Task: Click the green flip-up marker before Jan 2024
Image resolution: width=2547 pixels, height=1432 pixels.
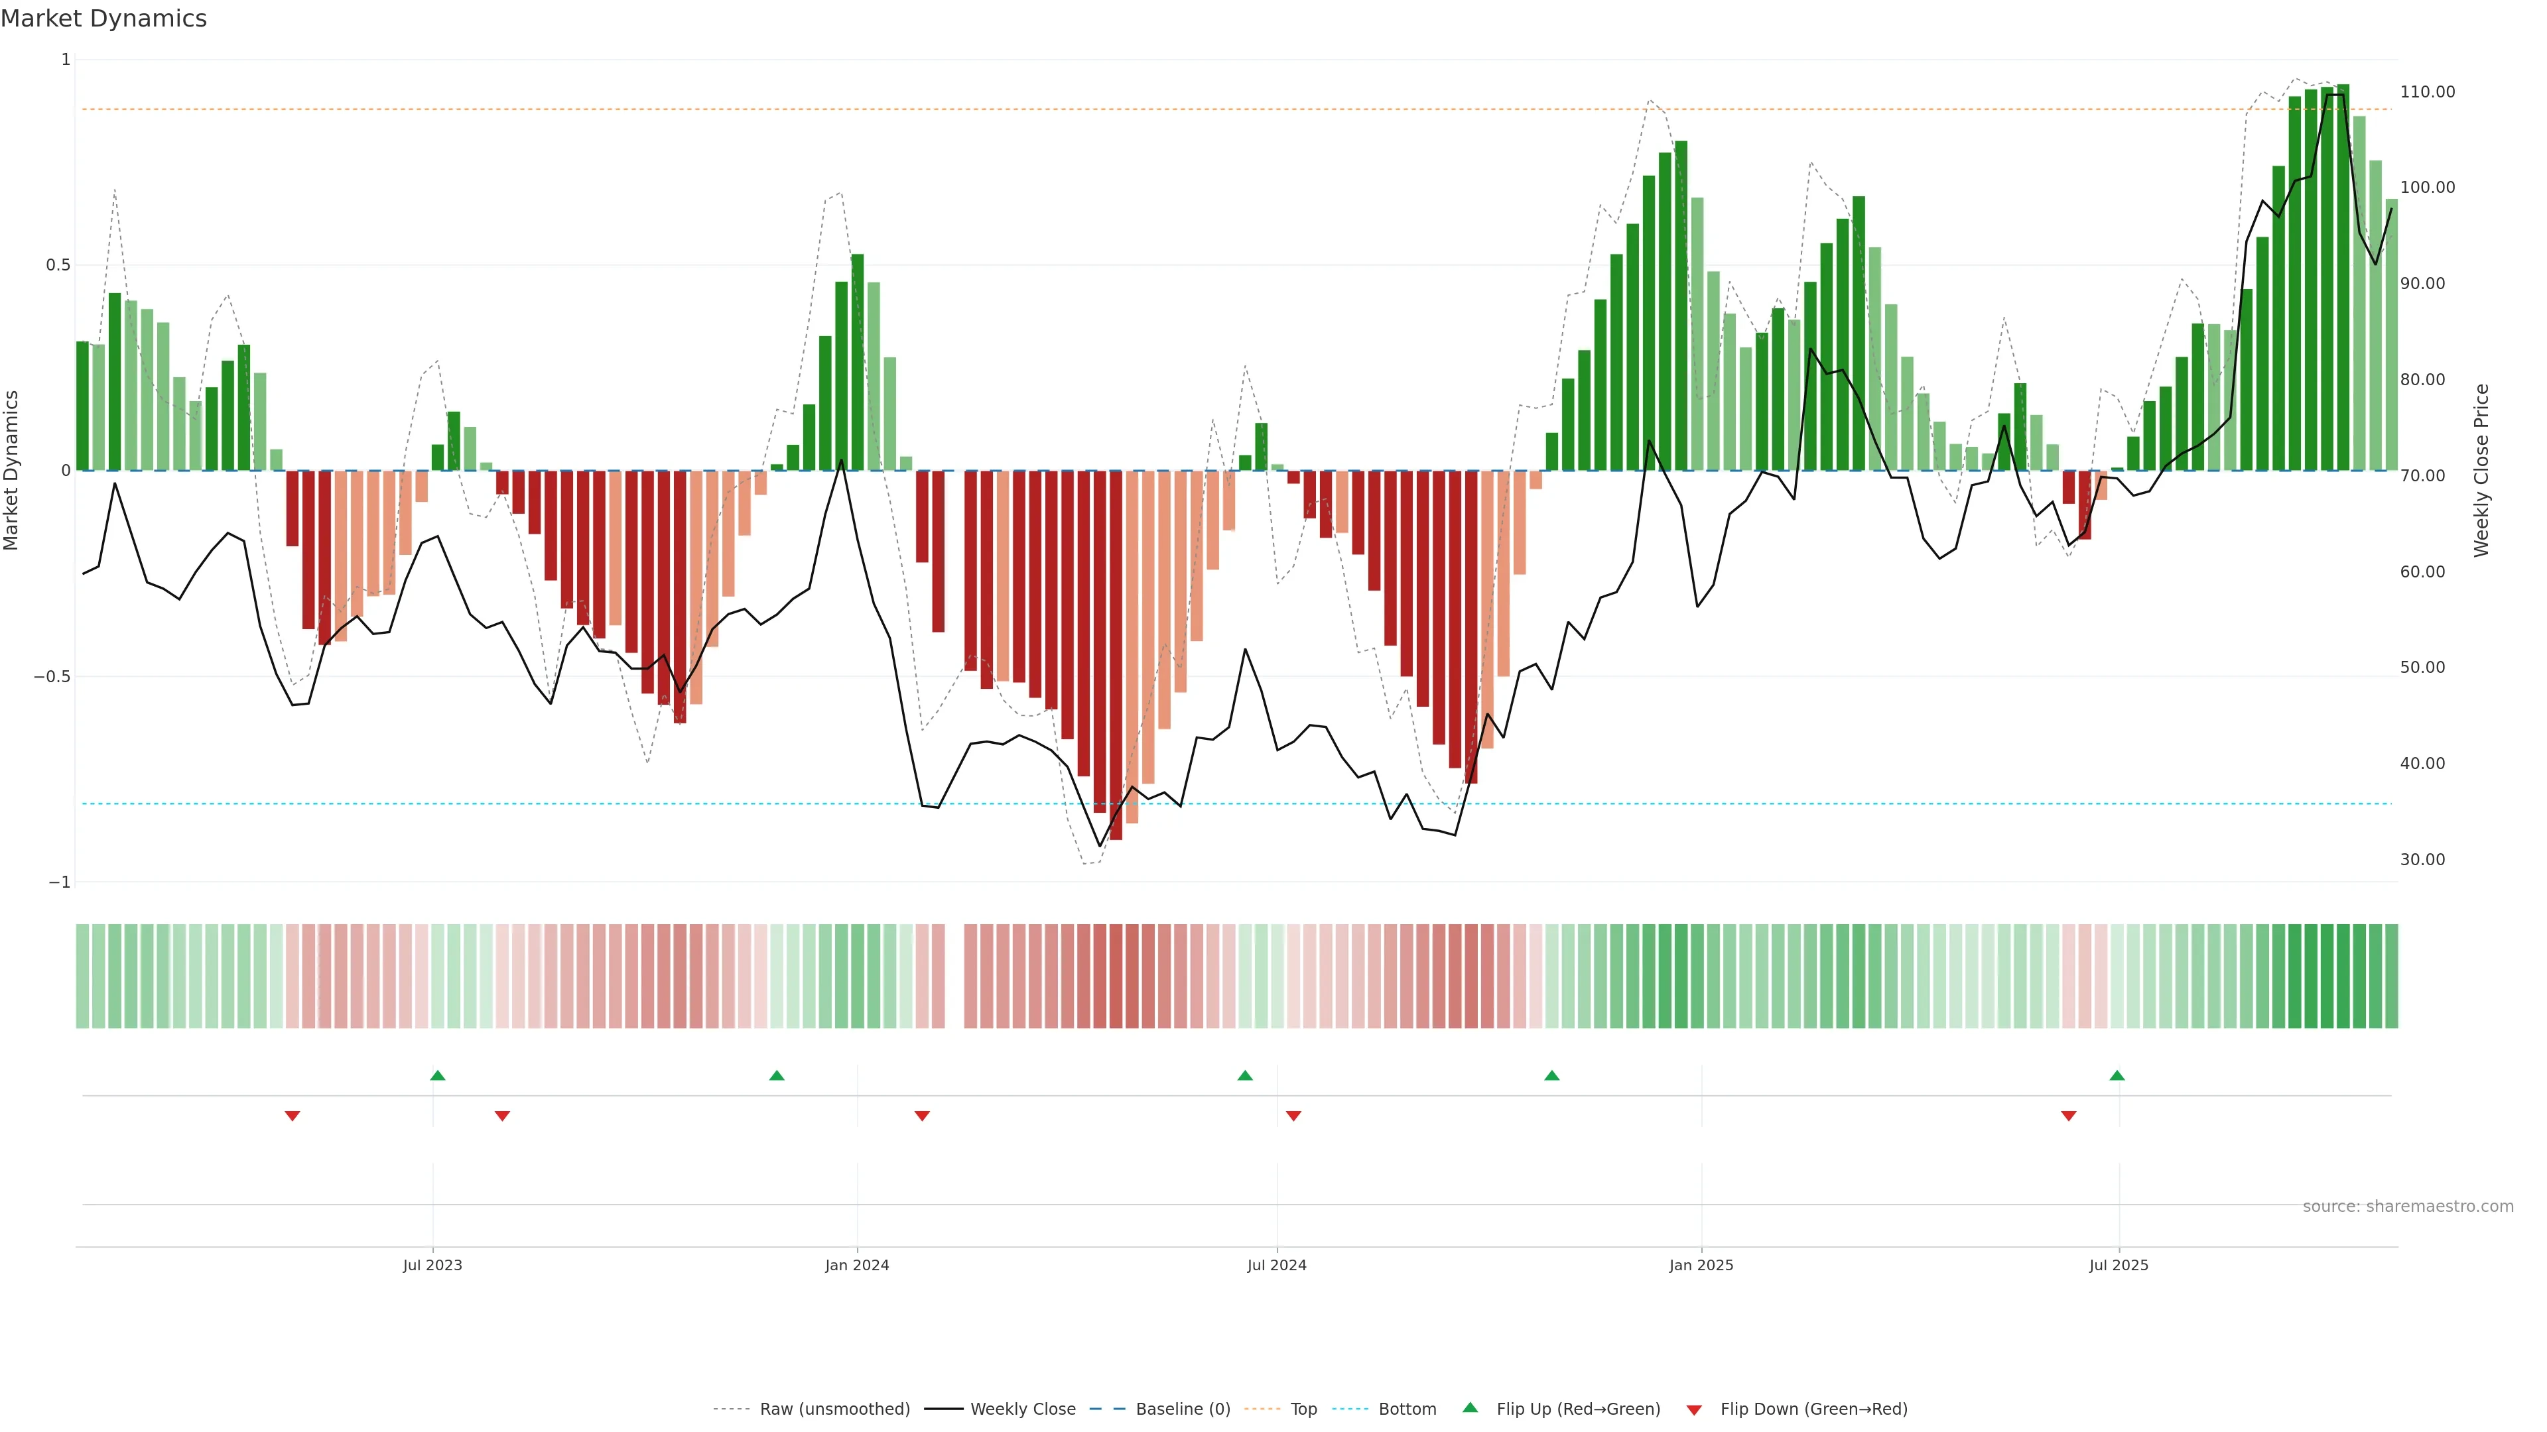Action: pos(777,1075)
